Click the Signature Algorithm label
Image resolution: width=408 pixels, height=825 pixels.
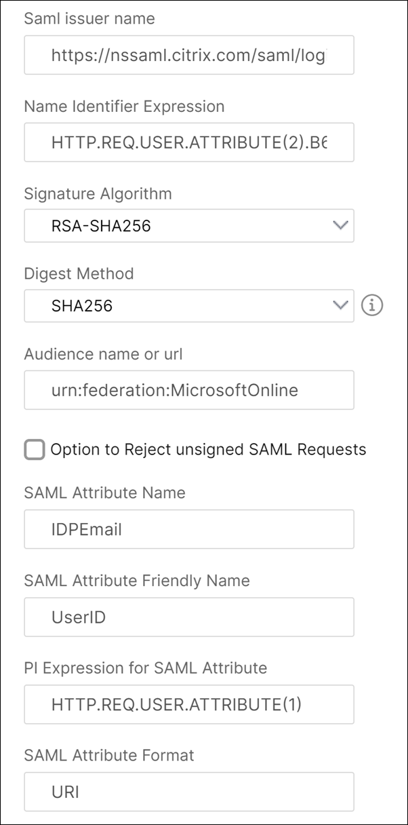[x=98, y=194]
